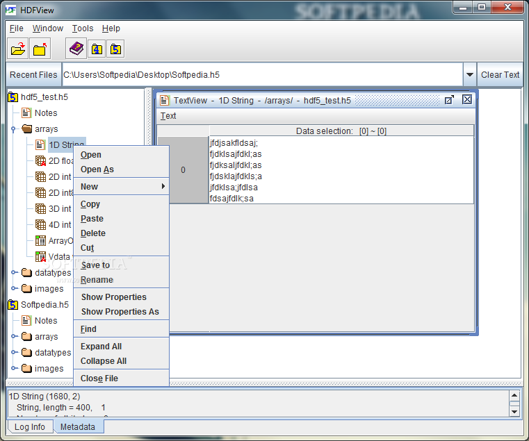The height and width of the screenshot is (441, 529).
Task: Click the 1D String dataset icon
Action: (40, 145)
